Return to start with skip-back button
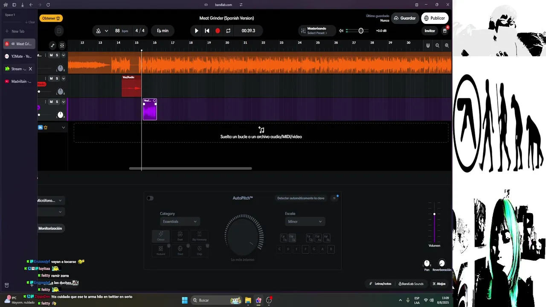546x307 pixels. click(207, 31)
